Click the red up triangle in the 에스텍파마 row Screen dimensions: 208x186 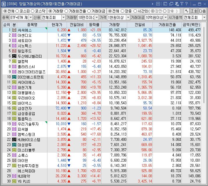69,171
